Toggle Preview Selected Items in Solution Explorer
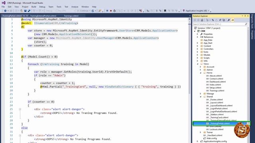This screenshot has width=255, height=143. tap(233, 20)
